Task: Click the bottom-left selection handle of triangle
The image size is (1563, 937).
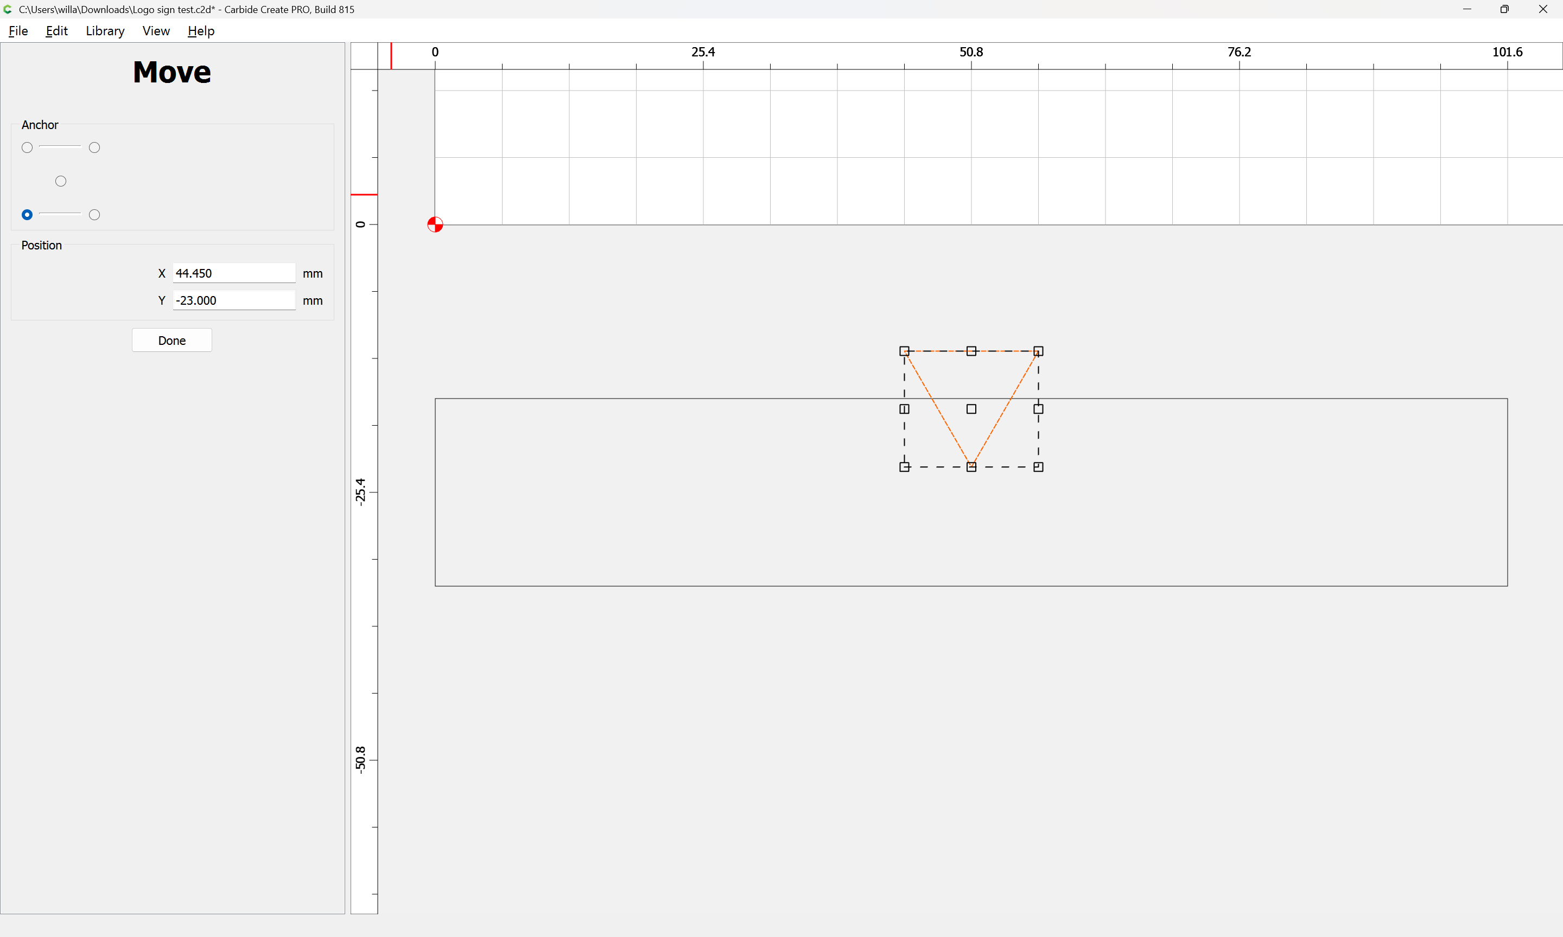Action: pyautogui.click(x=905, y=467)
